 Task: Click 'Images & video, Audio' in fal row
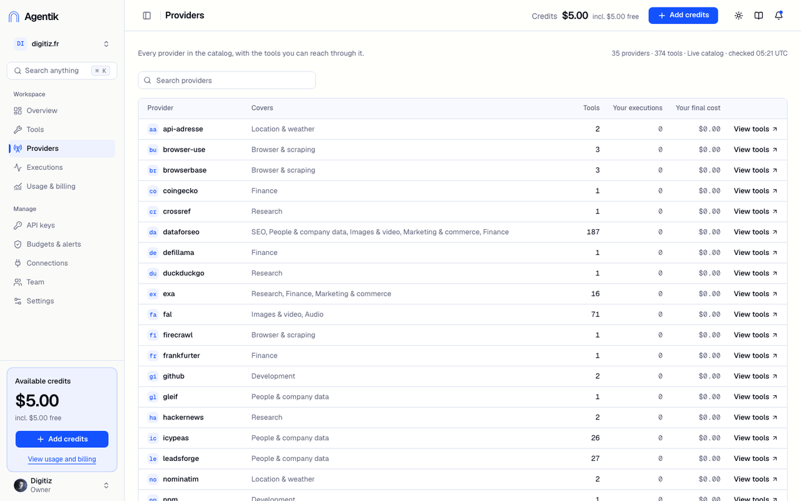point(287,314)
